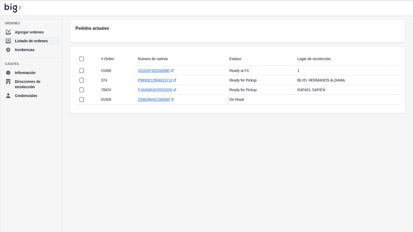Click the Información info icon

pyautogui.click(x=8, y=73)
